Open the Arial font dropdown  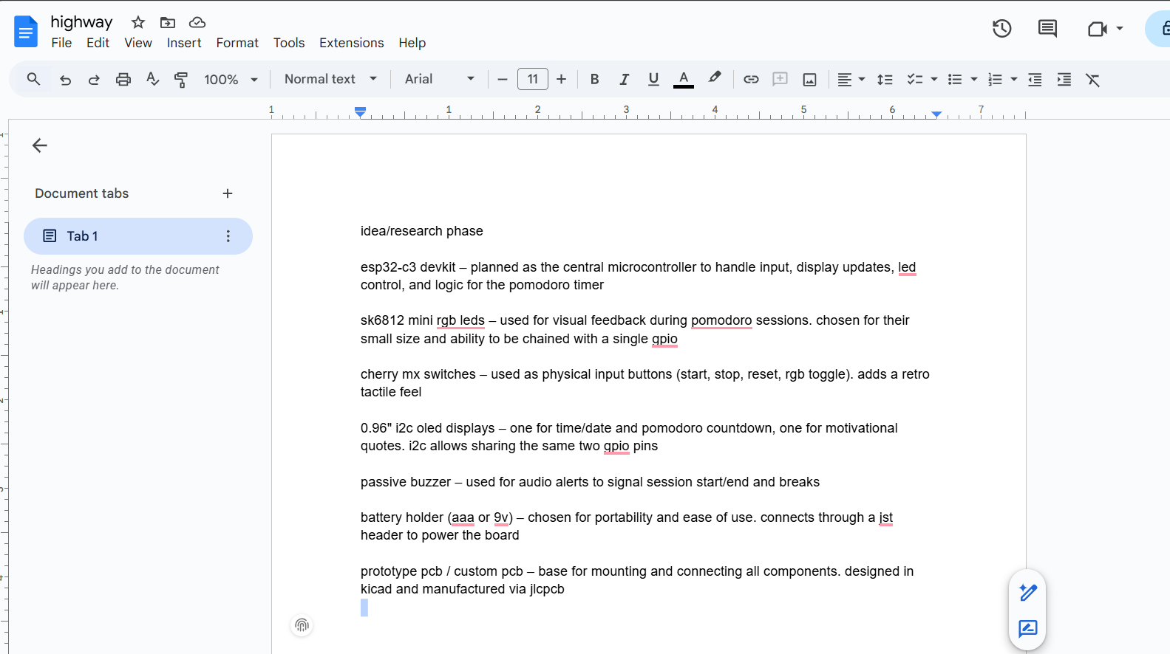tap(439, 79)
